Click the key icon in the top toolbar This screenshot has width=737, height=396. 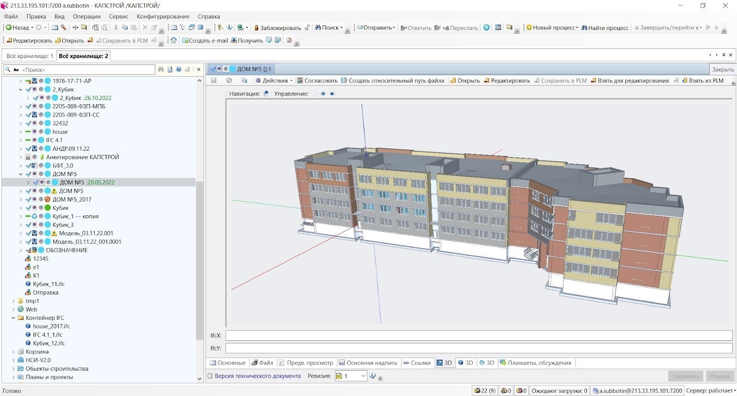coord(220,28)
